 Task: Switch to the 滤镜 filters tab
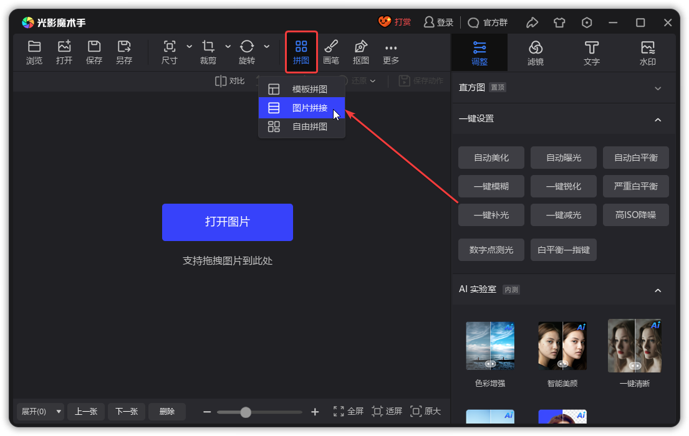535,52
